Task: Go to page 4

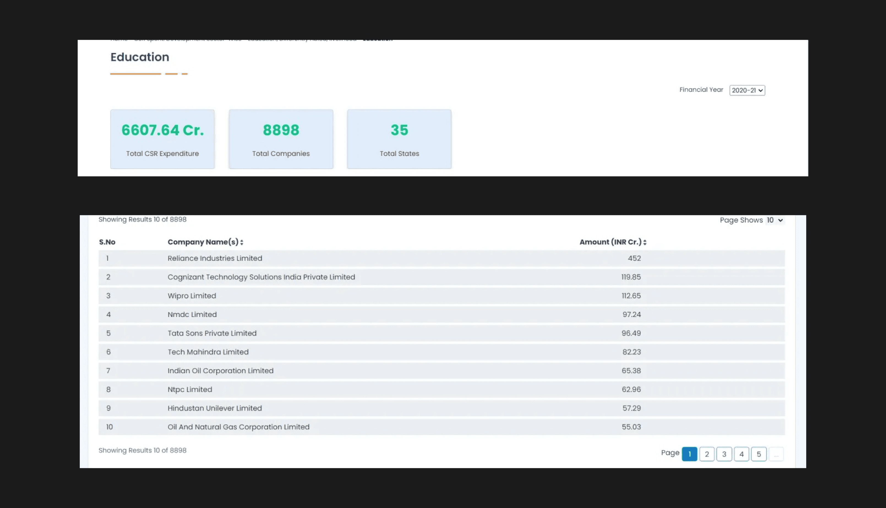Action: tap(741, 454)
